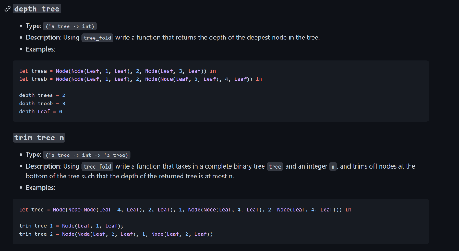Image resolution: width=459 pixels, height=251 pixels.
Task: Click the 'let treeb' code line
Action: (x=140, y=79)
